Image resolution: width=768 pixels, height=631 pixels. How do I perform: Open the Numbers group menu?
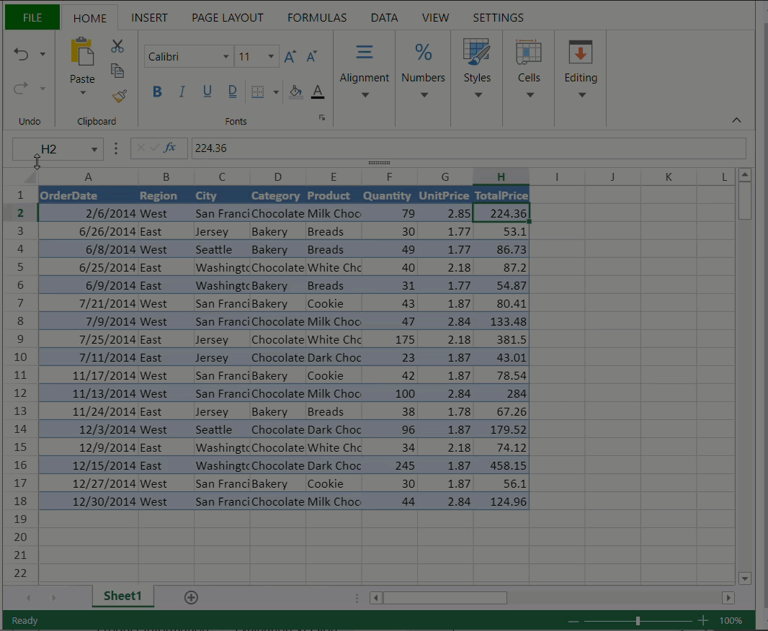point(423,71)
